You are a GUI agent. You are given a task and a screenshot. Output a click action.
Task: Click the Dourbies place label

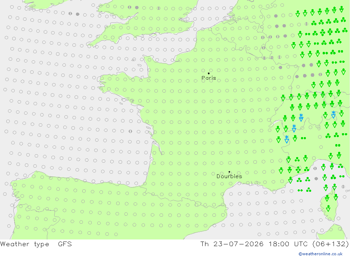pos(229,176)
